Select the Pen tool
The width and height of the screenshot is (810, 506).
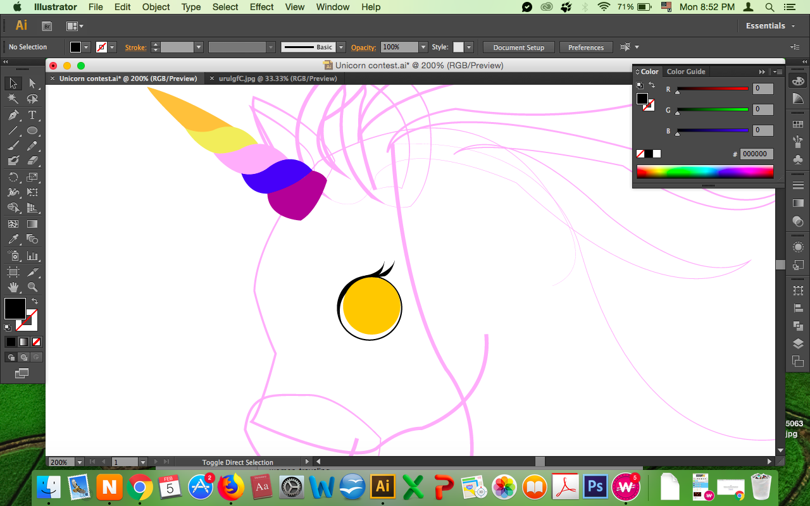(x=13, y=115)
